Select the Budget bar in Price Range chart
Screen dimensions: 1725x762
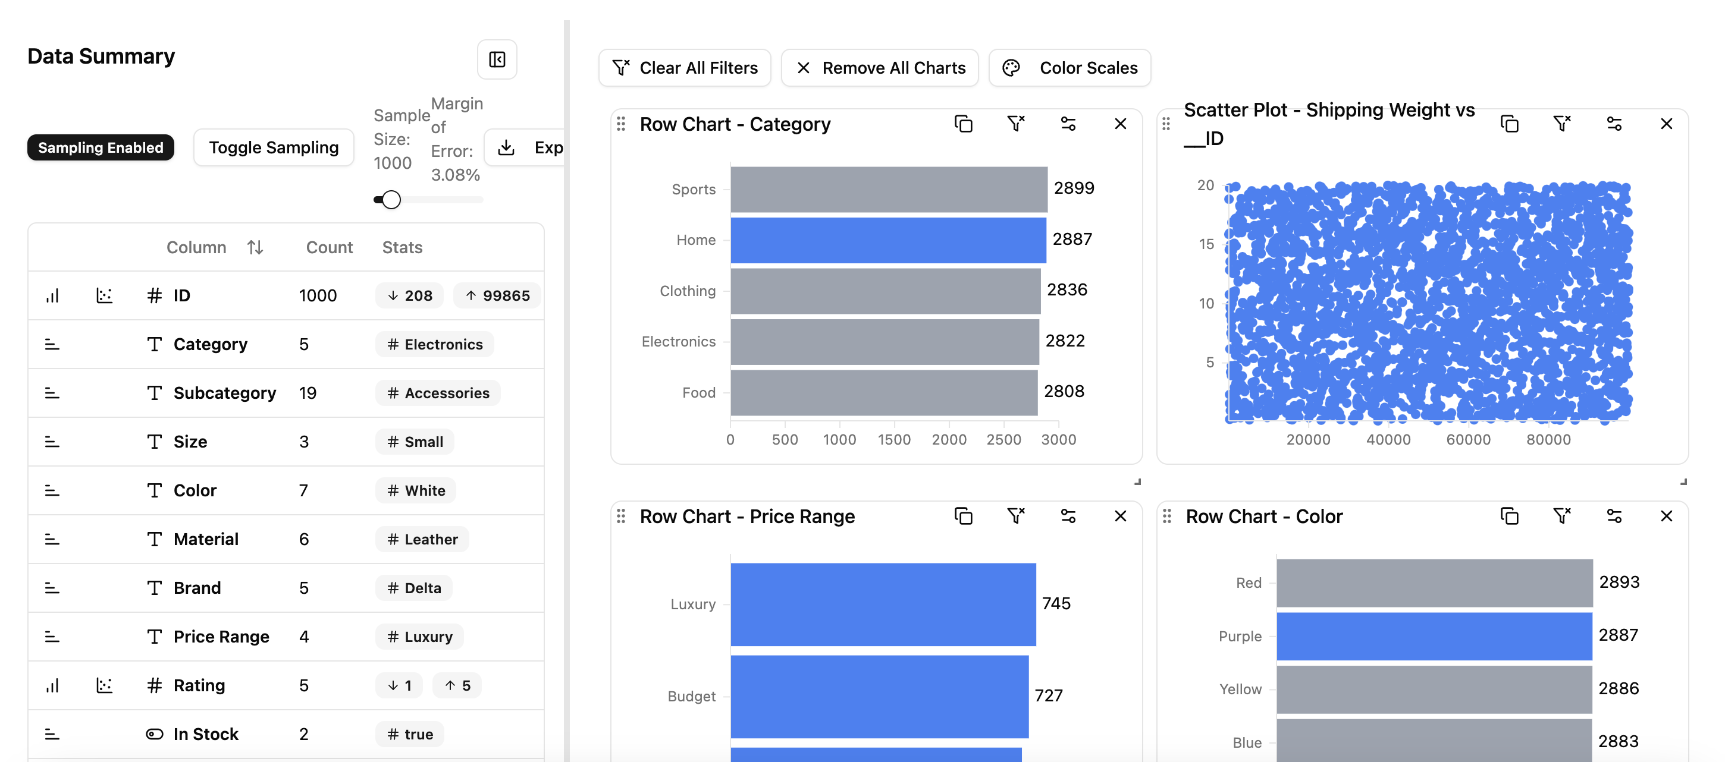tap(879, 697)
